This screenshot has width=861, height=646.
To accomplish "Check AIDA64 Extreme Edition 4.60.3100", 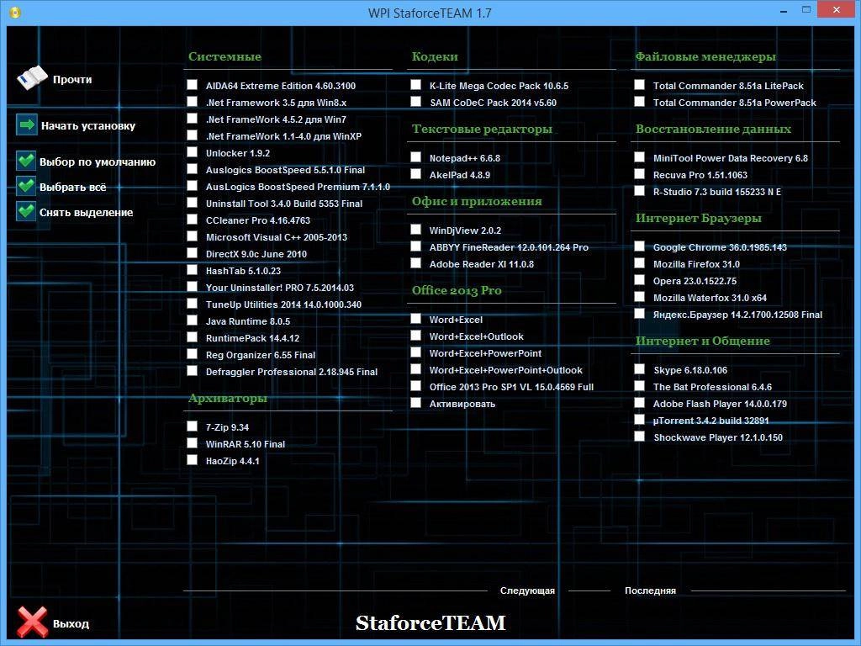I will pyautogui.click(x=193, y=85).
